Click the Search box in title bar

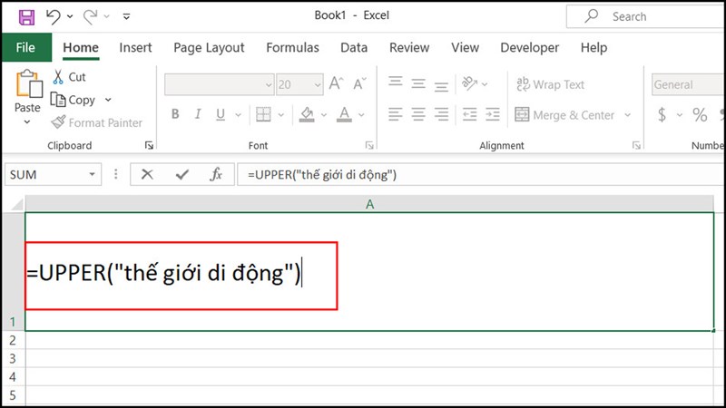point(646,16)
